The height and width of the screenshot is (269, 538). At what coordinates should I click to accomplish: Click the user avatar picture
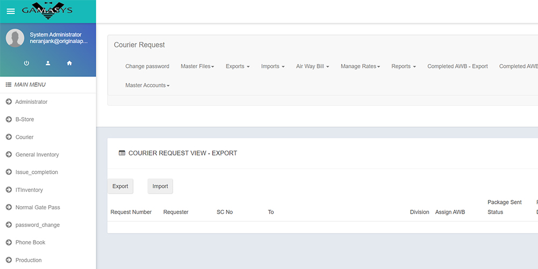[x=15, y=38]
